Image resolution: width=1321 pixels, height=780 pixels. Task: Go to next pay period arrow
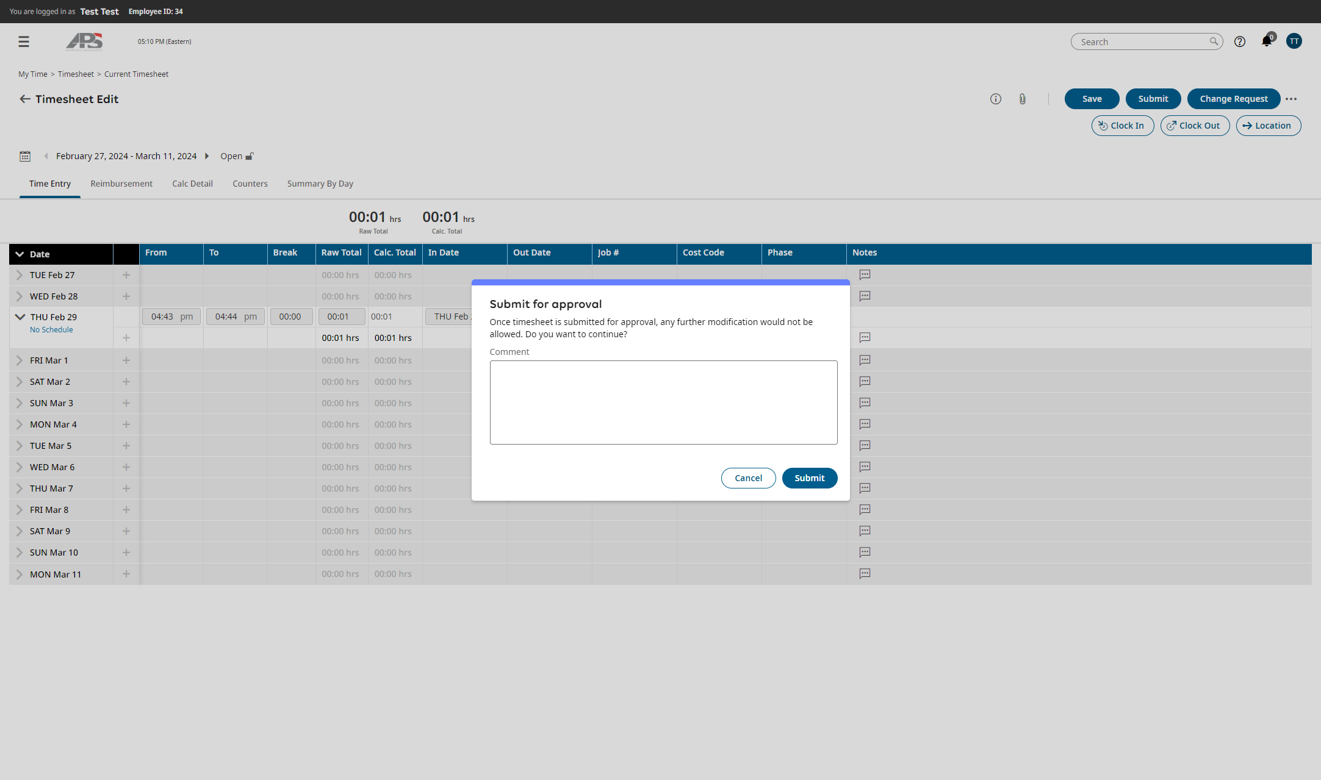click(x=207, y=156)
